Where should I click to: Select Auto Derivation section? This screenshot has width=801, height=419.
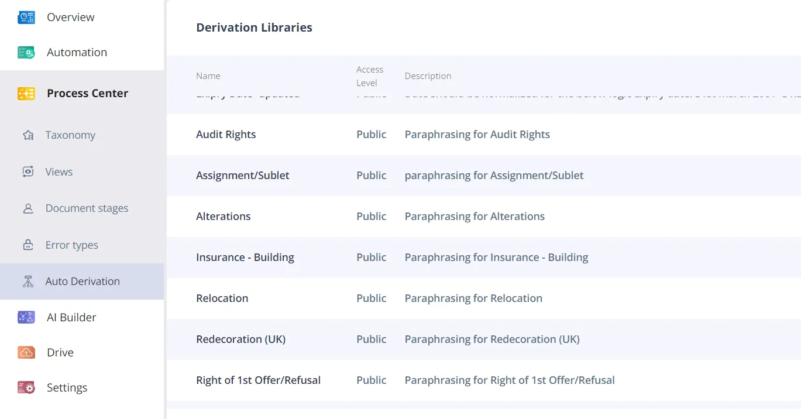(82, 281)
